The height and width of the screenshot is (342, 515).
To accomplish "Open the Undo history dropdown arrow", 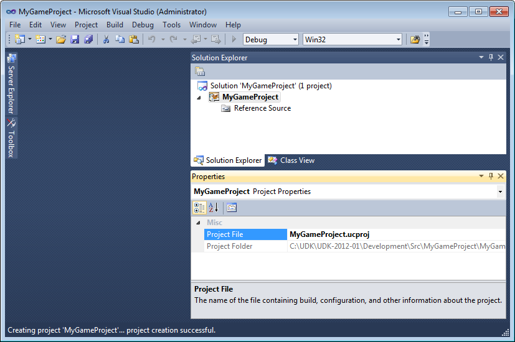I will tap(163, 39).
